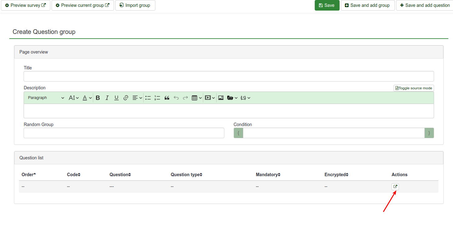The height and width of the screenshot is (235, 453).
Task: Insert a link using the link icon
Action: [126, 98]
